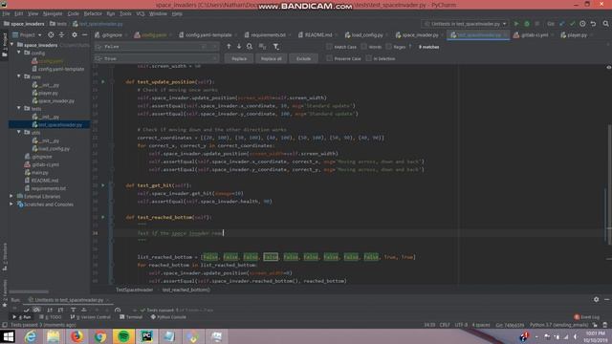This screenshot has height=344, width=612.
Task: Expand External Libraries node
Action: click(x=11, y=196)
